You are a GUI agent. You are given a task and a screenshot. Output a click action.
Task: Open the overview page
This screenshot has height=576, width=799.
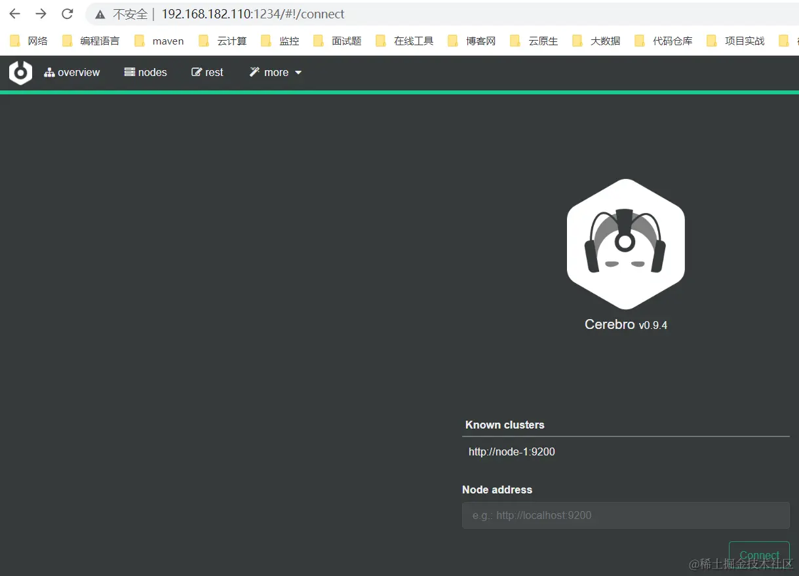pyautogui.click(x=72, y=73)
